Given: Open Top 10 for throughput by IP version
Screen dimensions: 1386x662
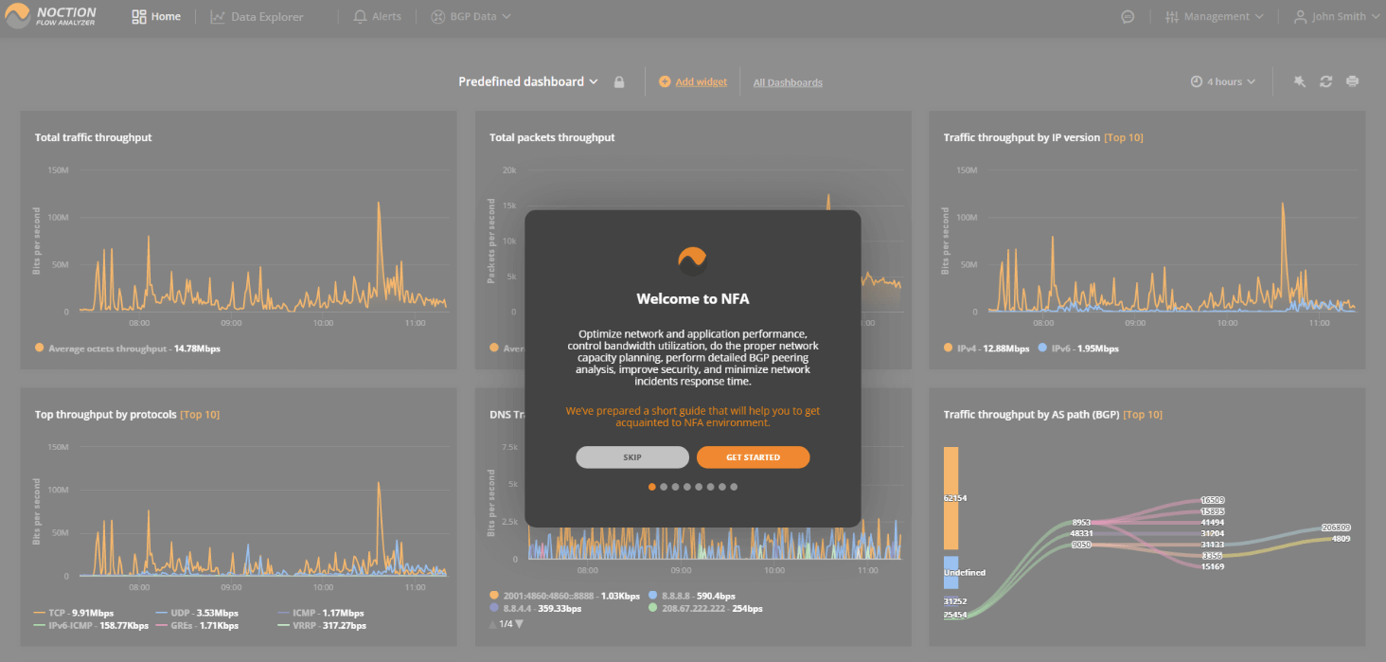Looking at the screenshot, I should click(x=1124, y=137).
